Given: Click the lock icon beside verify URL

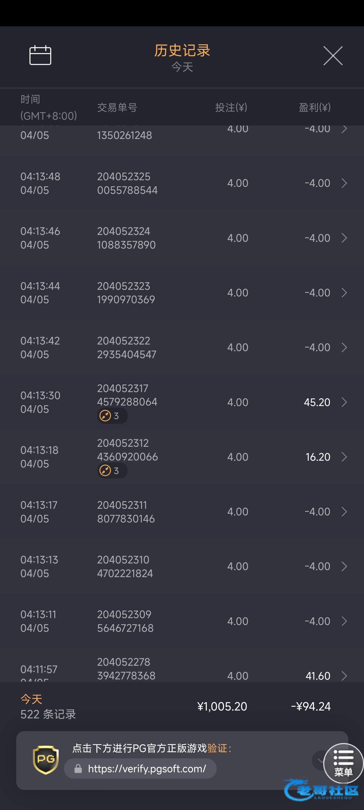Looking at the screenshot, I should coord(78,769).
